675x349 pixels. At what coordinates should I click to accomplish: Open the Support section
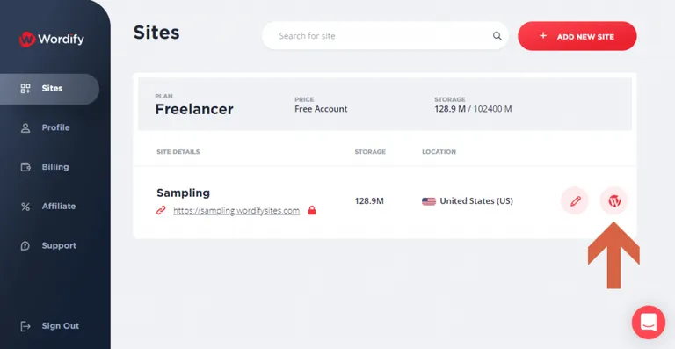point(48,246)
